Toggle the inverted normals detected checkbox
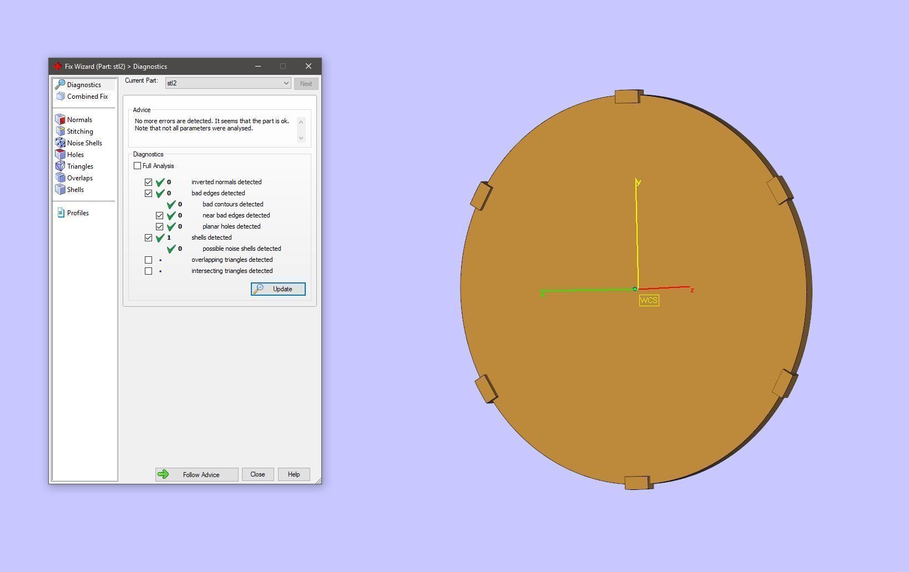Image resolution: width=909 pixels, height=572 pixels. pos(148,182)
